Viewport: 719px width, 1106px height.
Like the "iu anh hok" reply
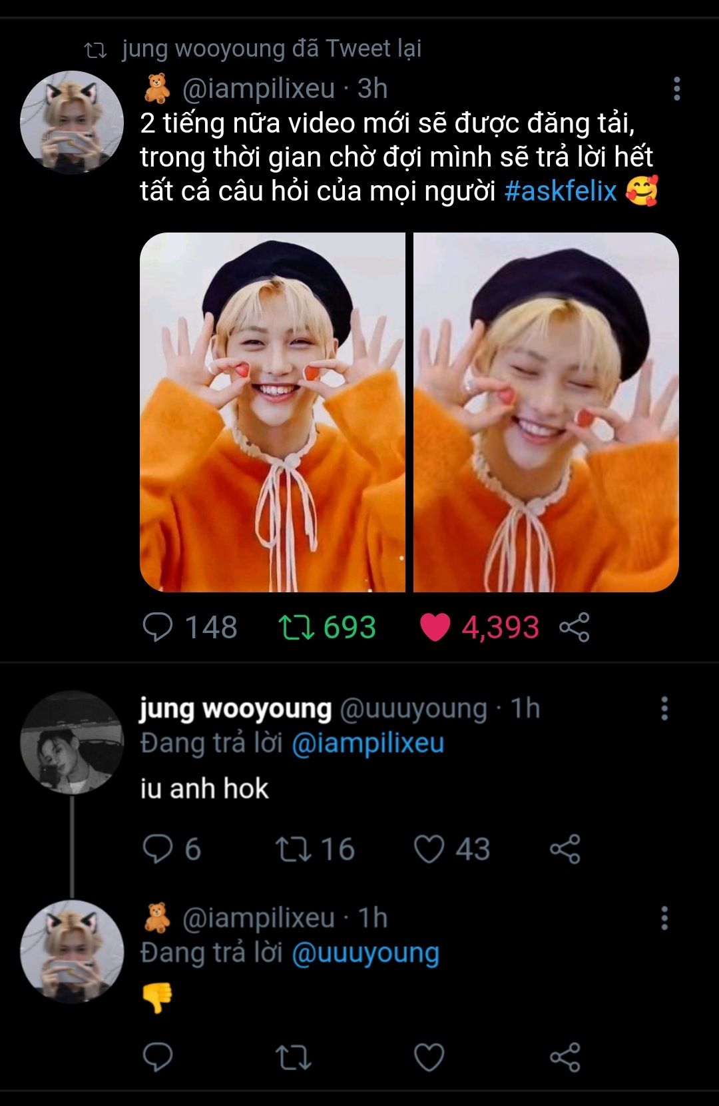(x=429, y=849)
